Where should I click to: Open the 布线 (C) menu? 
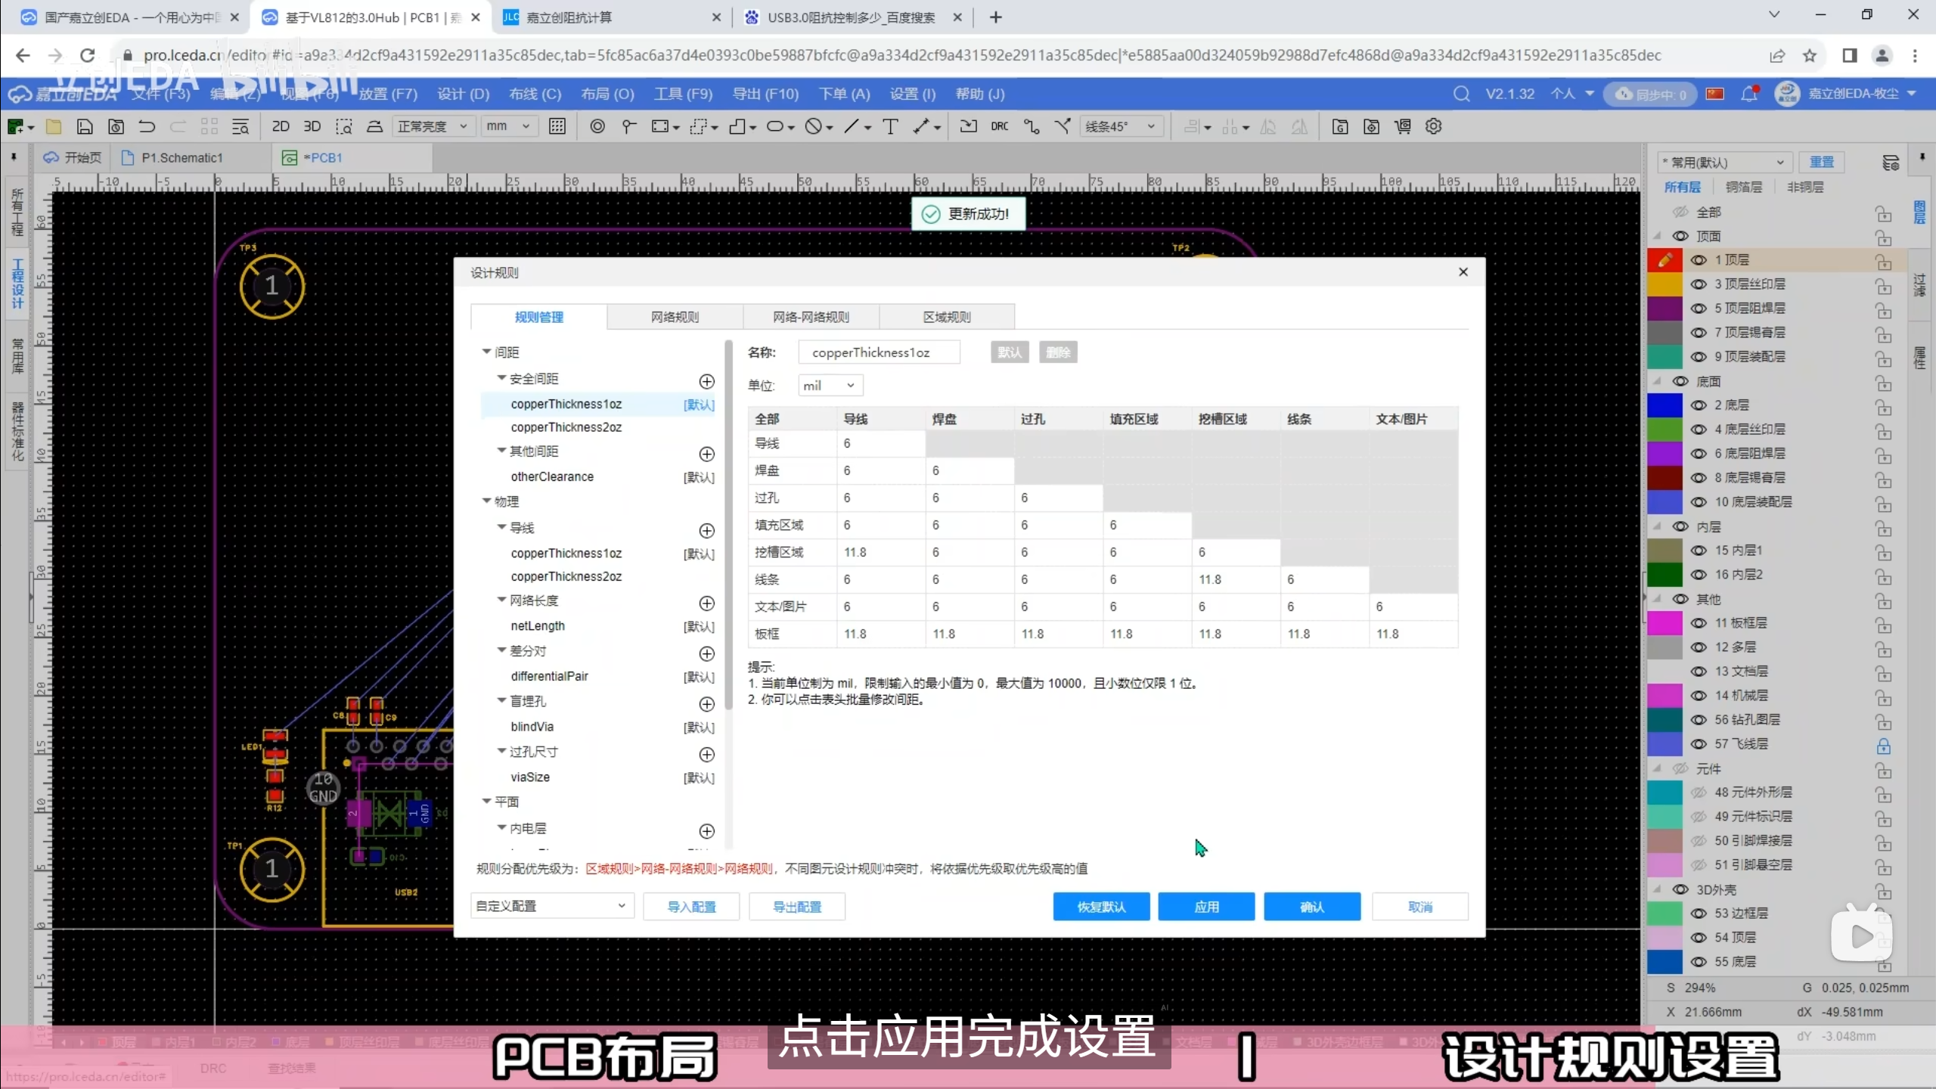point(535,94)
